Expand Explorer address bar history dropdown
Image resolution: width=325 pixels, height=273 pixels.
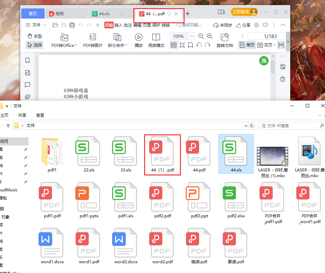[246, 126]
